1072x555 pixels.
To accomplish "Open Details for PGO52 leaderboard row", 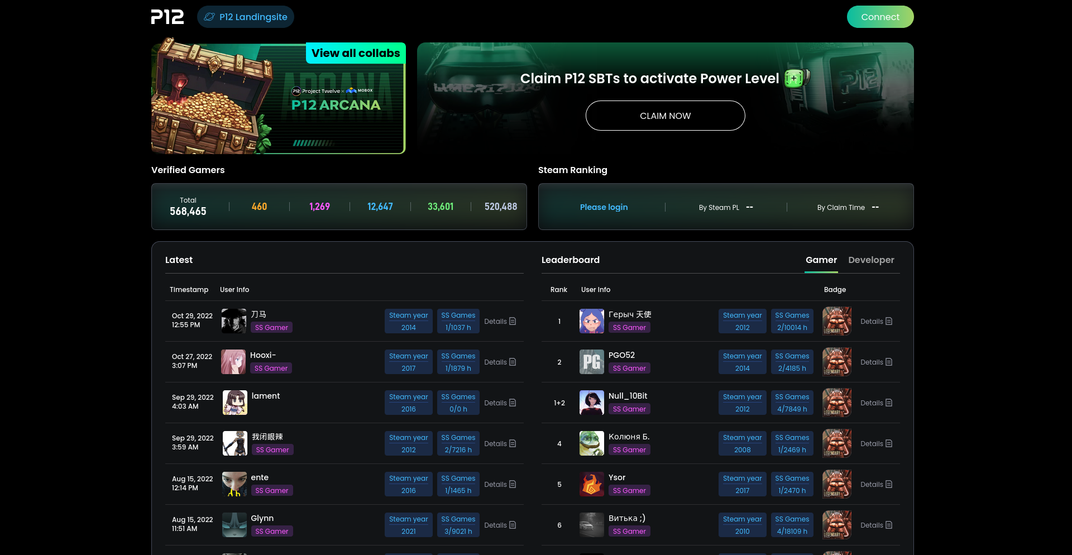I will click(877, 362).
